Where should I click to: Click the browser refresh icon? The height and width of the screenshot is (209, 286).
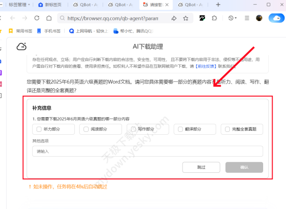coord(37,18)
